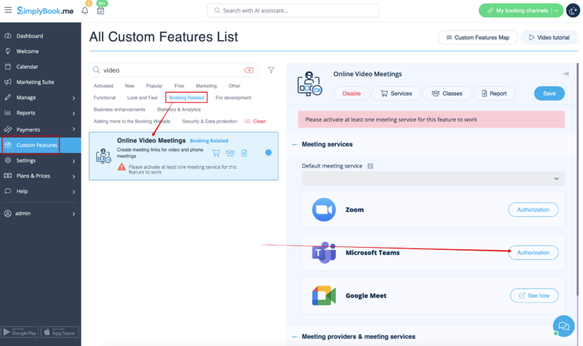Open the calendar tasks icon with 99+ badge
The image size is (583, 346).
pos(101,10)
